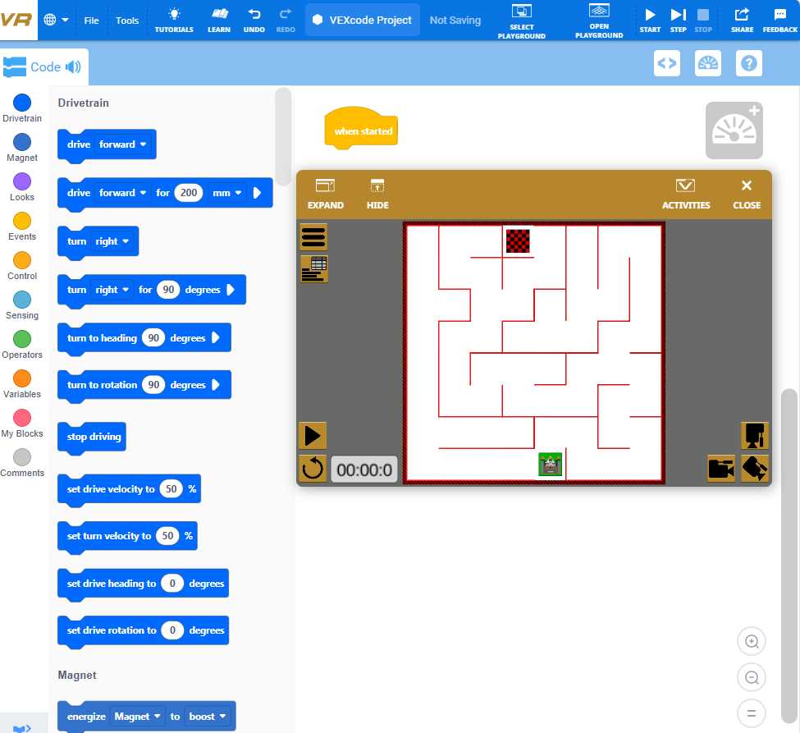Click the VR logo icon
This screenshot has width=800, height=733.
(16, 20)
